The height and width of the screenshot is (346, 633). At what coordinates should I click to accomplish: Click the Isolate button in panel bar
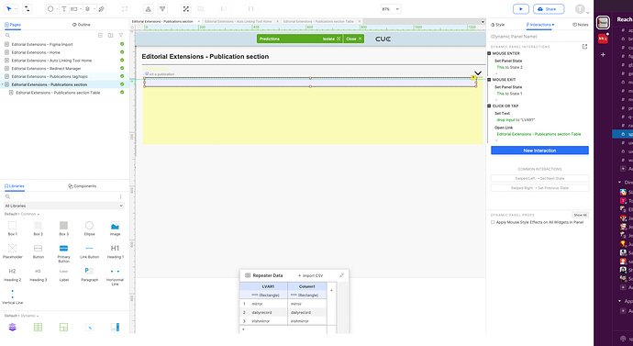[331, 39]
